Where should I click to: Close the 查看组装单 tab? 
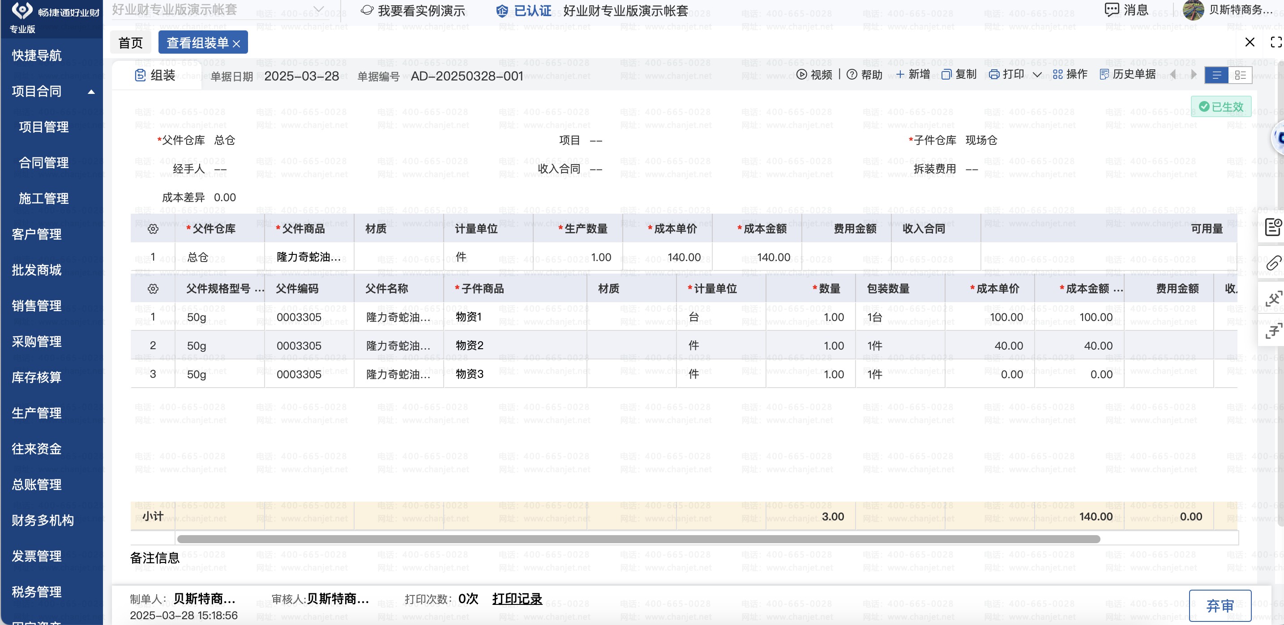tap(236, 44)
